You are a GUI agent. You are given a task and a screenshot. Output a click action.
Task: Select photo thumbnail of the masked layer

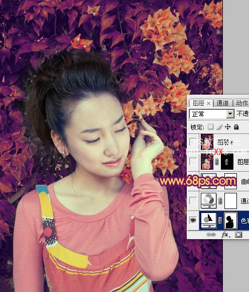pyautogui.click(x=207, y=162)
